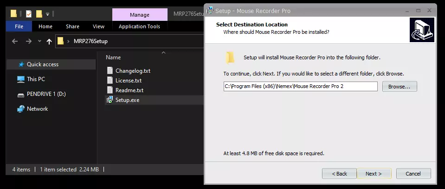Click the setup title bar installer icon
Screen dimensions: 445x189
pyautogui.click(x=210, y=11)
